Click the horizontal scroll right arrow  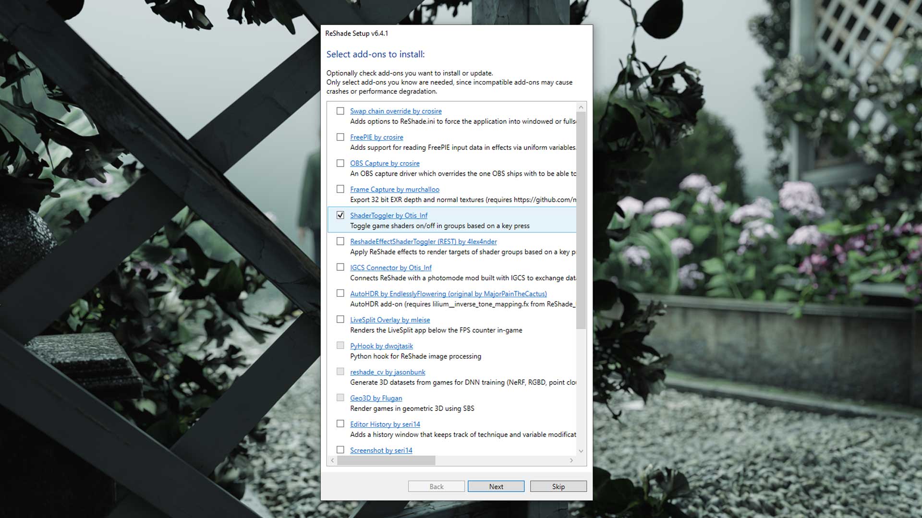click(571, 460)
